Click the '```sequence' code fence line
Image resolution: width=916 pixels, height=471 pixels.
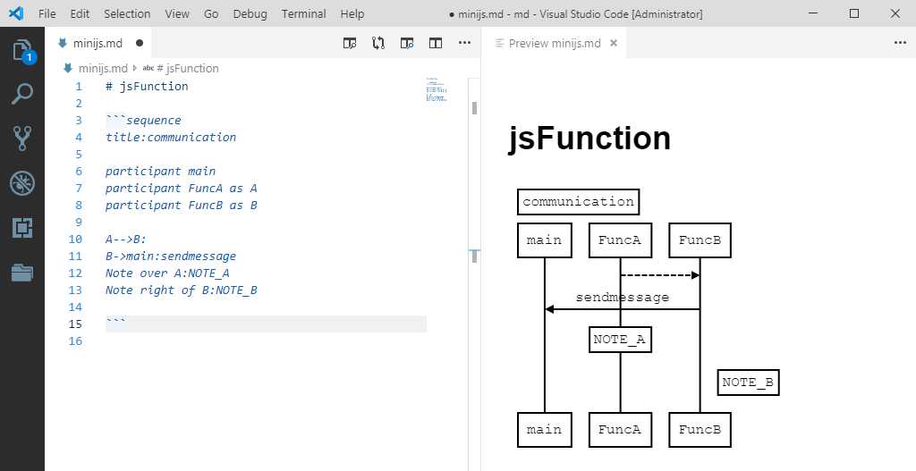coord(144,121)
